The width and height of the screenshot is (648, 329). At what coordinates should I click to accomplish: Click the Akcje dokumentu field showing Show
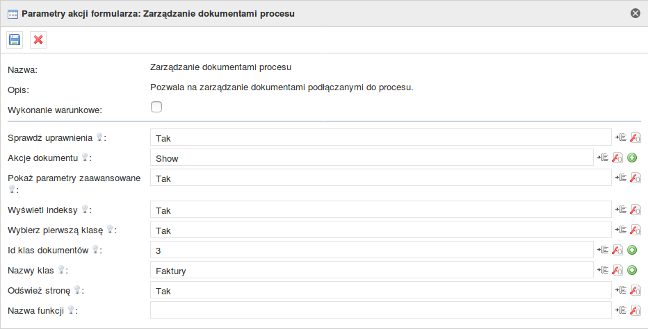click(371, 158)
